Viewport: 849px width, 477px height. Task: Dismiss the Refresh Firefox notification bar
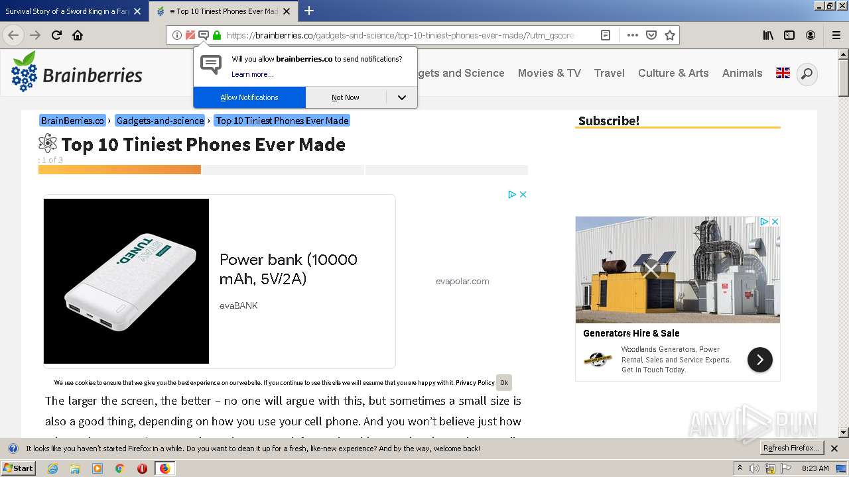834,449
